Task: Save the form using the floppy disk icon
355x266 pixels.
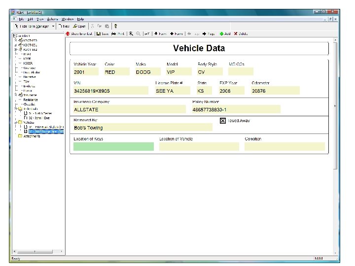Action: [99, 33]
